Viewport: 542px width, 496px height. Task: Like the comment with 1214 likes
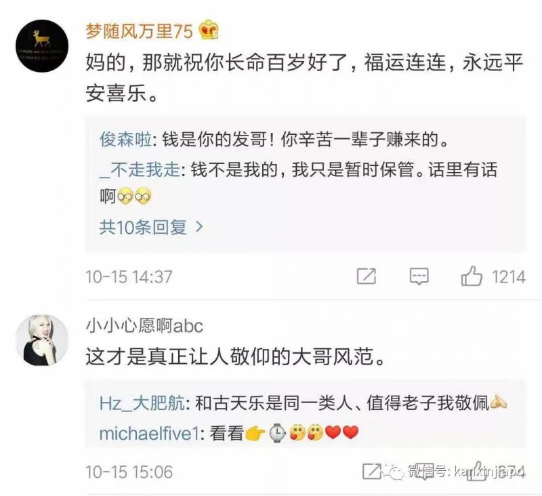click(x=471, y=276)
